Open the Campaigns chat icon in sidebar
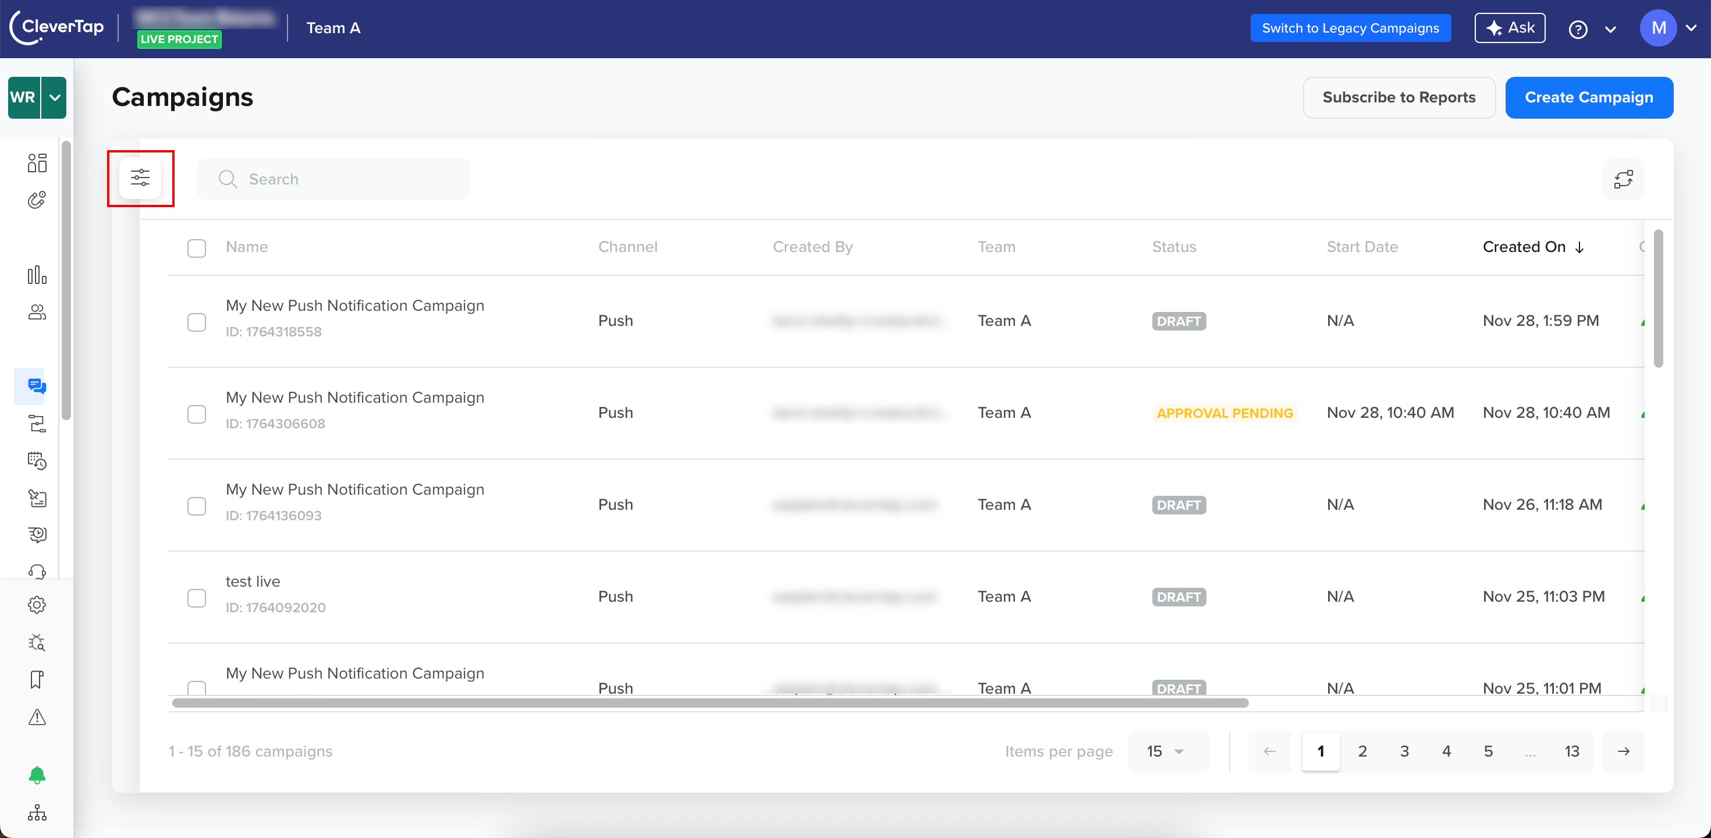Viewport: 1711px width, 838px height. pos(37,386)
